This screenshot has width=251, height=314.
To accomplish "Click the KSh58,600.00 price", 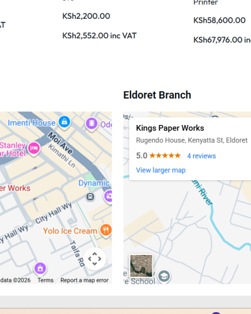I will (220, 20).
